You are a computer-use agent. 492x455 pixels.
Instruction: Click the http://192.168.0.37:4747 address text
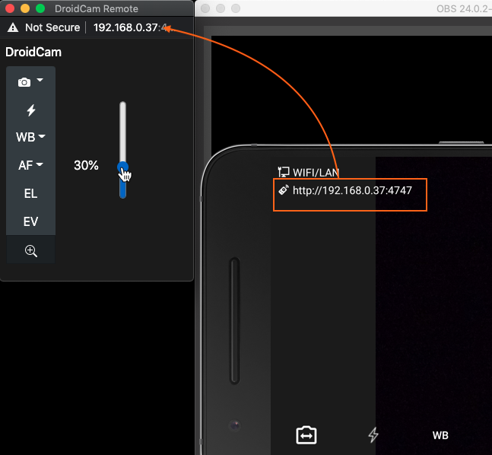[352, 190]
